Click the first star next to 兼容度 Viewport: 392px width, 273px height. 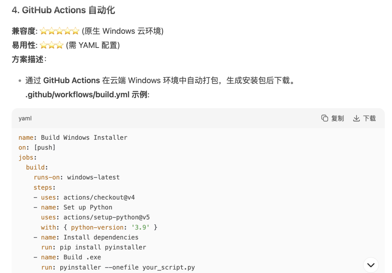pyautogui.click(x=44, y=31)
